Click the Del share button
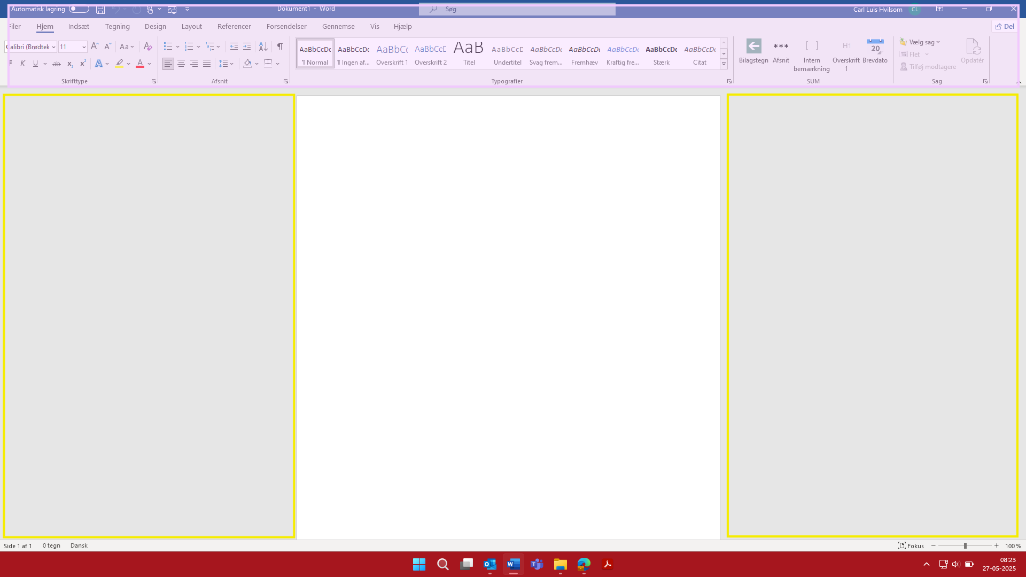 pos(1005,26)
